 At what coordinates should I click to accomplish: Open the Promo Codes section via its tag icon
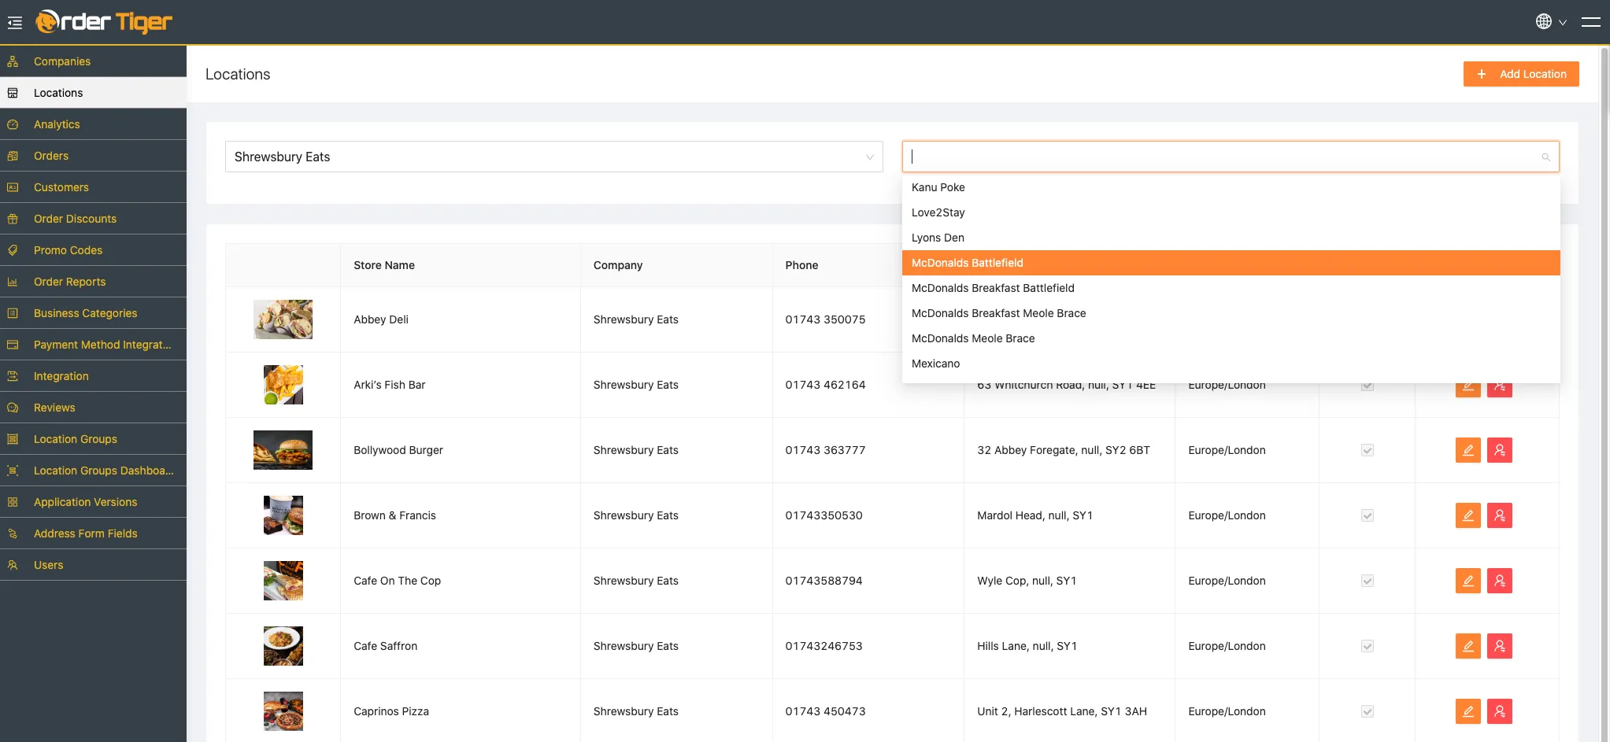13,250
